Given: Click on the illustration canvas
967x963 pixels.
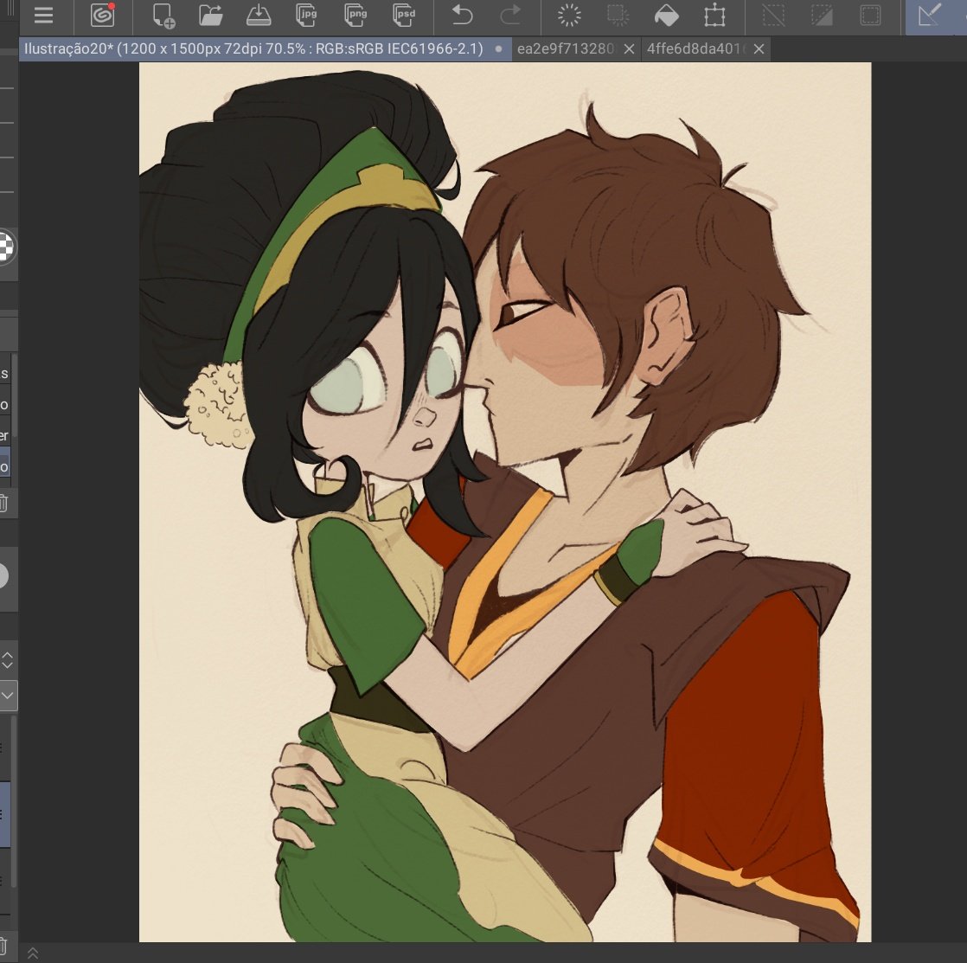Looking at the screenshot, I should pos(504,502).
